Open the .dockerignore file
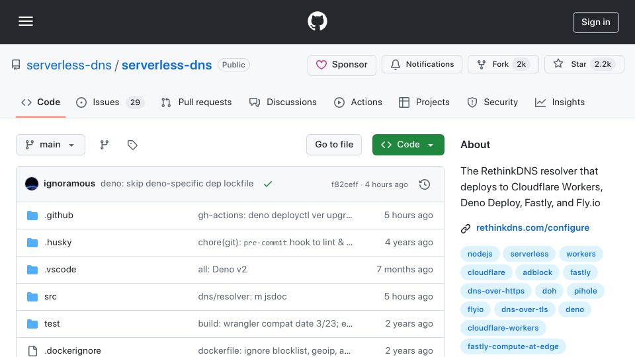The image size is (635, 357). (73, 350)
